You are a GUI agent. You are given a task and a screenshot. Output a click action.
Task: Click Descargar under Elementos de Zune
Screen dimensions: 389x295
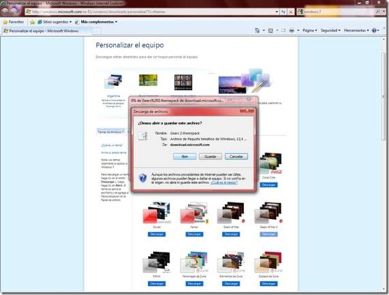231,284
